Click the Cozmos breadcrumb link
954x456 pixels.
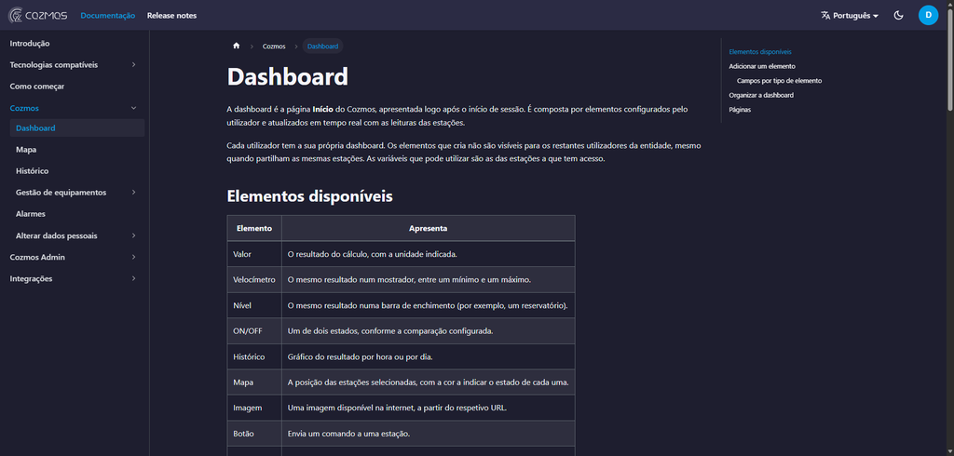[274, 47]
